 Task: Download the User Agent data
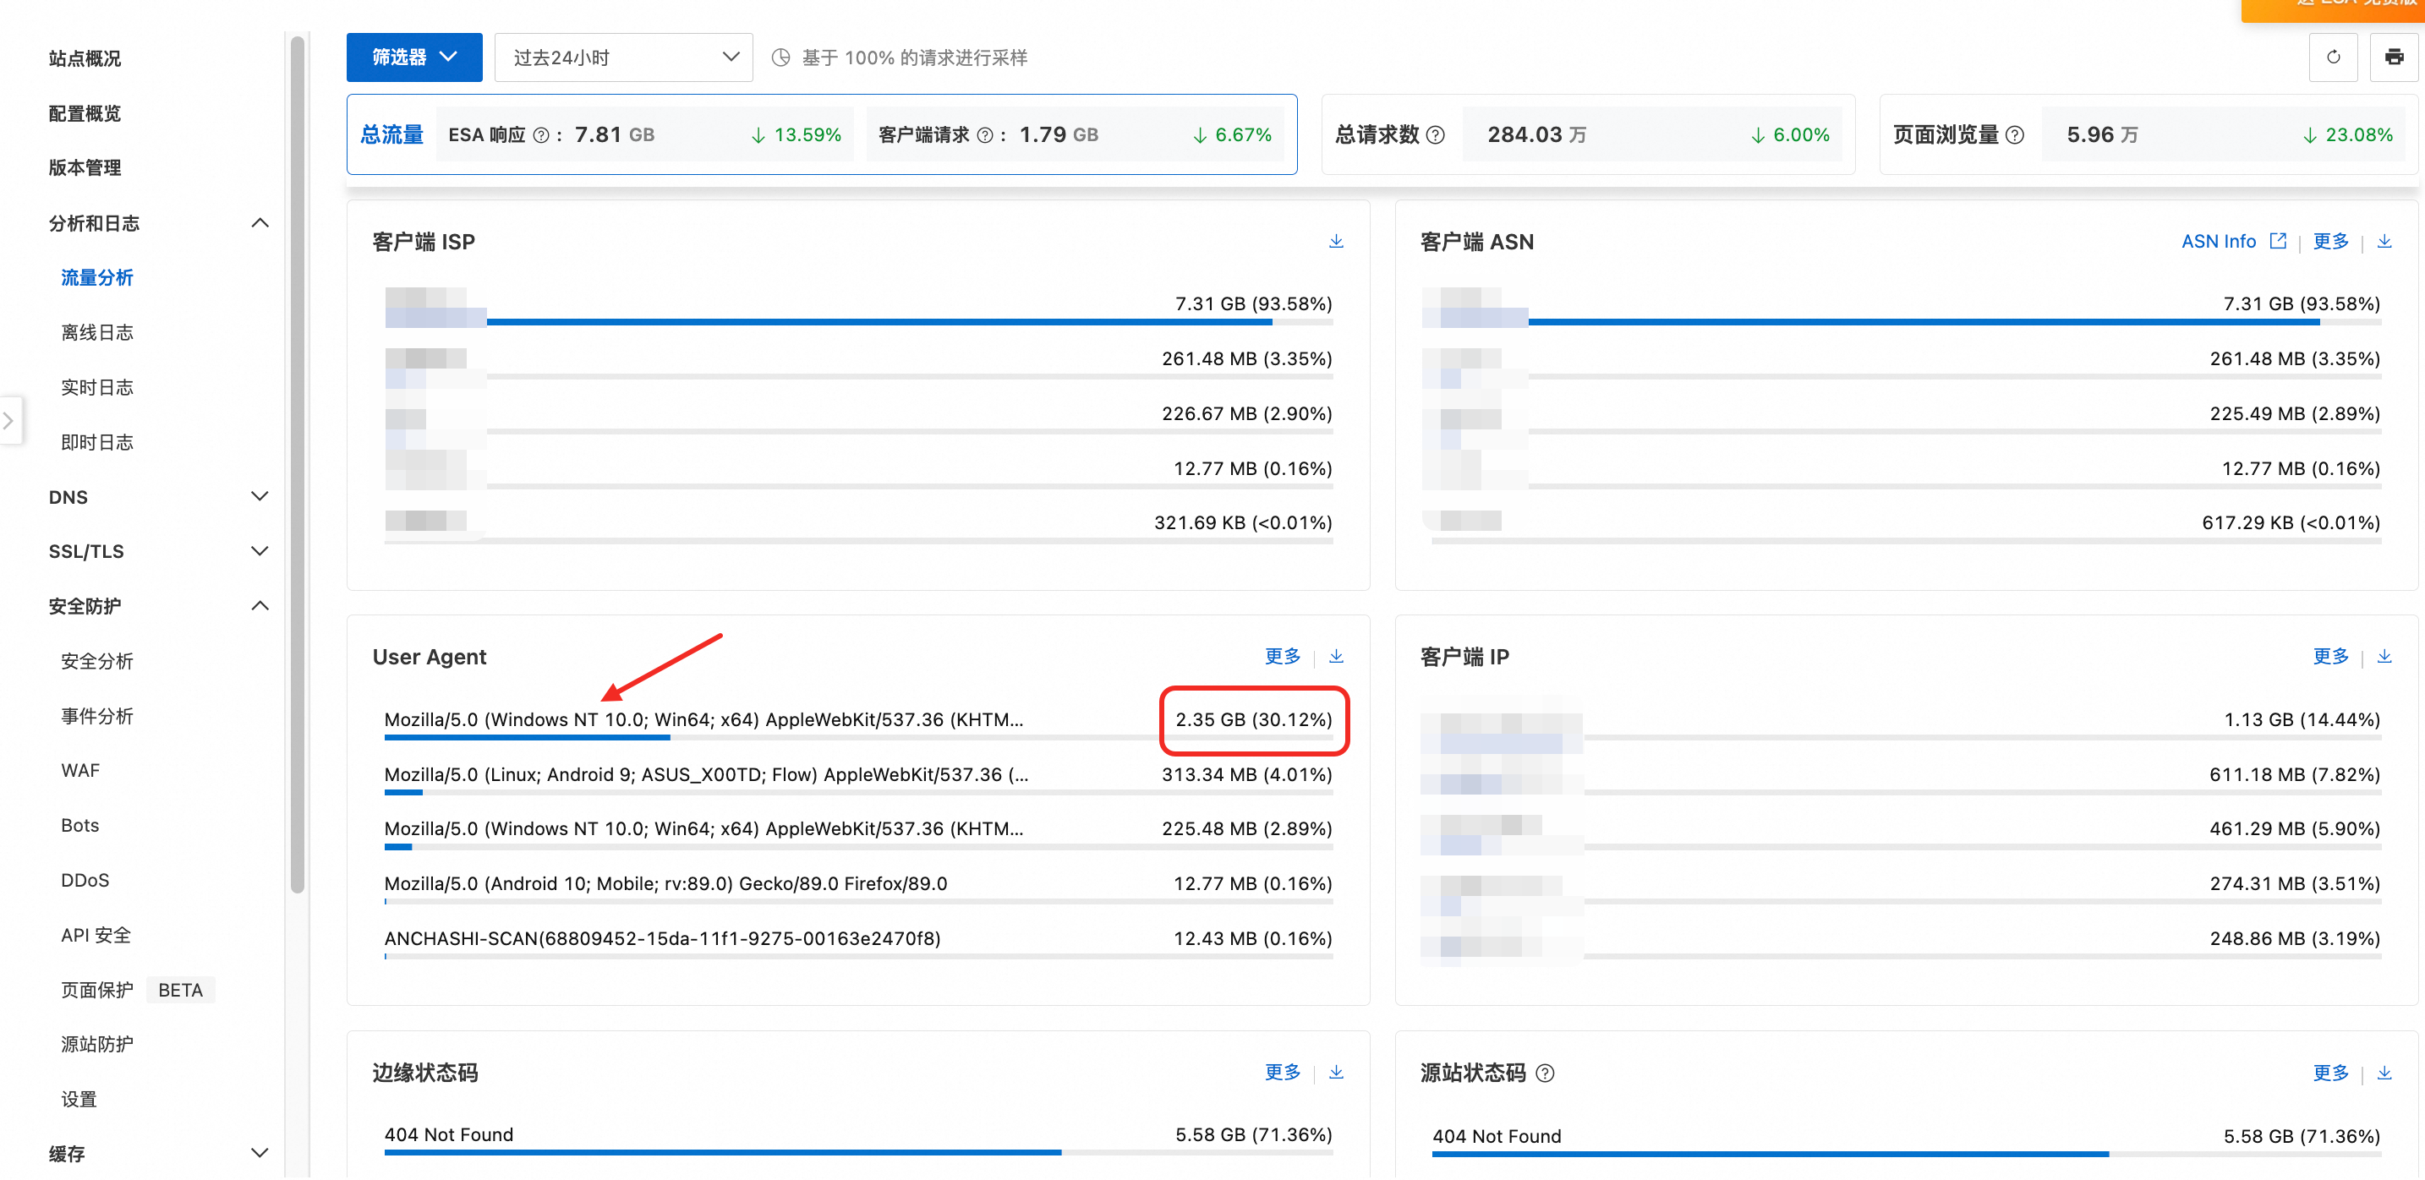point(1335,657)
